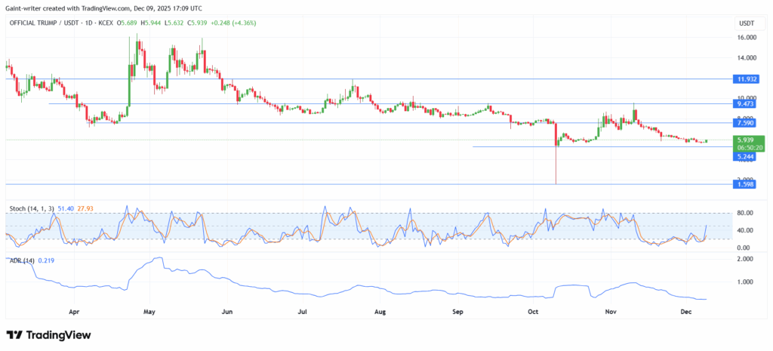Click the 0.00 stochastic axis label
The width and height of the screenshot is (773, 351).
tap(744, 248)
